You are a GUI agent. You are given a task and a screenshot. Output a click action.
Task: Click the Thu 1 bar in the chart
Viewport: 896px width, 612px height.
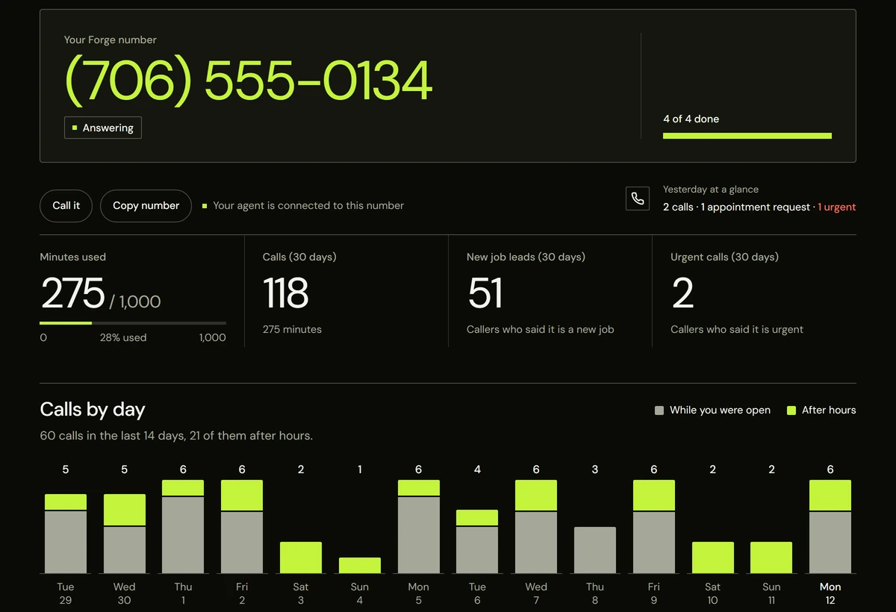(x=183, y=526)
